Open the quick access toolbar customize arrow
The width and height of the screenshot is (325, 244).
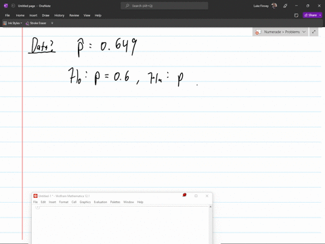(x=52, y=23)
